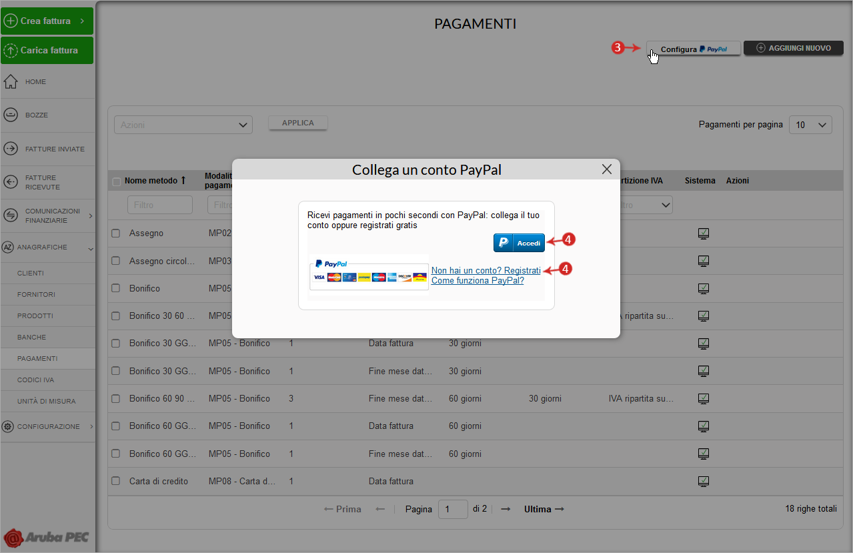
Task: Open Banche in the sidebar
Action: point(32,338)
